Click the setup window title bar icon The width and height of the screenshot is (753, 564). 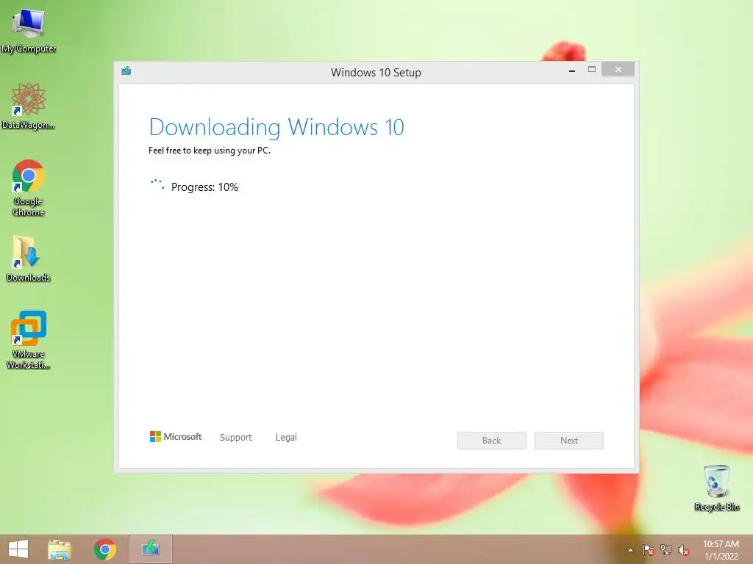[126, 71]
